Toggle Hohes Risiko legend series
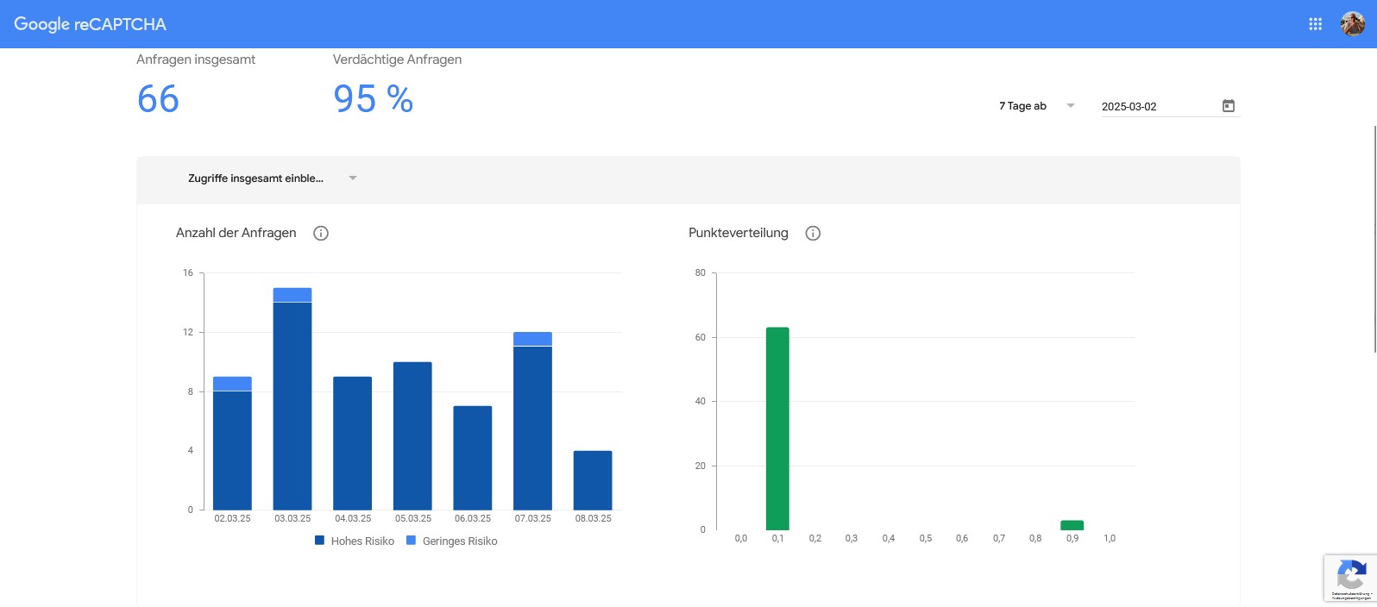The height and width of the screenshot is (607, 1377). [355, 541]
